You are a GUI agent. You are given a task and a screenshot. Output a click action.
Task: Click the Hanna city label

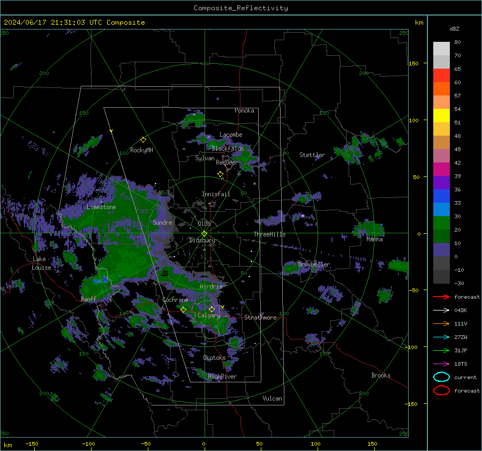click(374, 239)
